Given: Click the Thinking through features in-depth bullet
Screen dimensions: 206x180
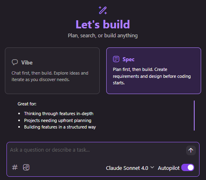Looking at the screenshot, I should [59, 114].
